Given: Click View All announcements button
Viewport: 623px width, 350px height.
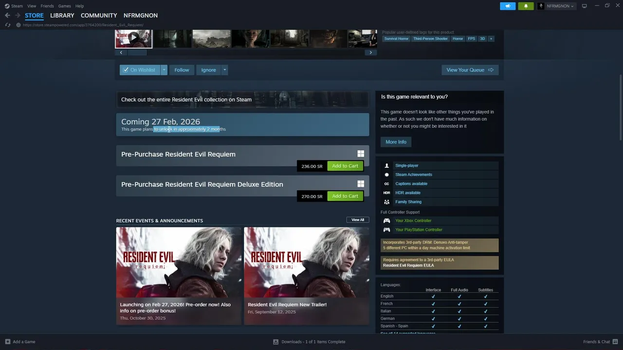Looking at the screenshot, I should (x=358, y=220).
